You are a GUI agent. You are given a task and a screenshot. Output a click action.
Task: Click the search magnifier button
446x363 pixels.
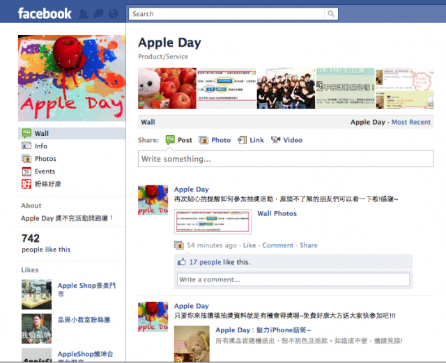click(331, 14)
